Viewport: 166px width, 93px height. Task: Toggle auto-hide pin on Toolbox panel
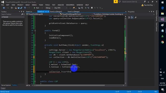click(21, 12)
